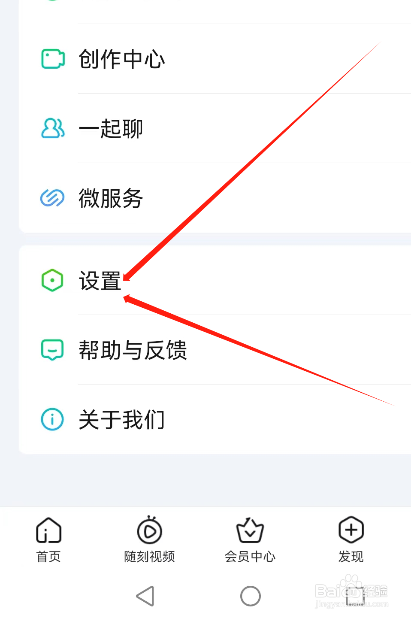Tap the Android back triangle button
411x618 pixels.
tap(145, 596)
